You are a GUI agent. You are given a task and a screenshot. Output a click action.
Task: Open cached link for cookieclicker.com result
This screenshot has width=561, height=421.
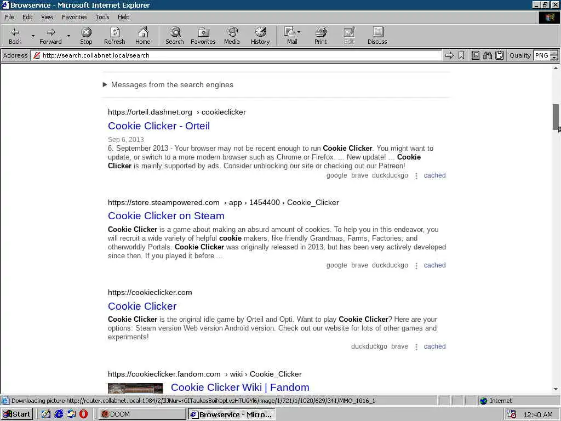(x=434, y=346)
